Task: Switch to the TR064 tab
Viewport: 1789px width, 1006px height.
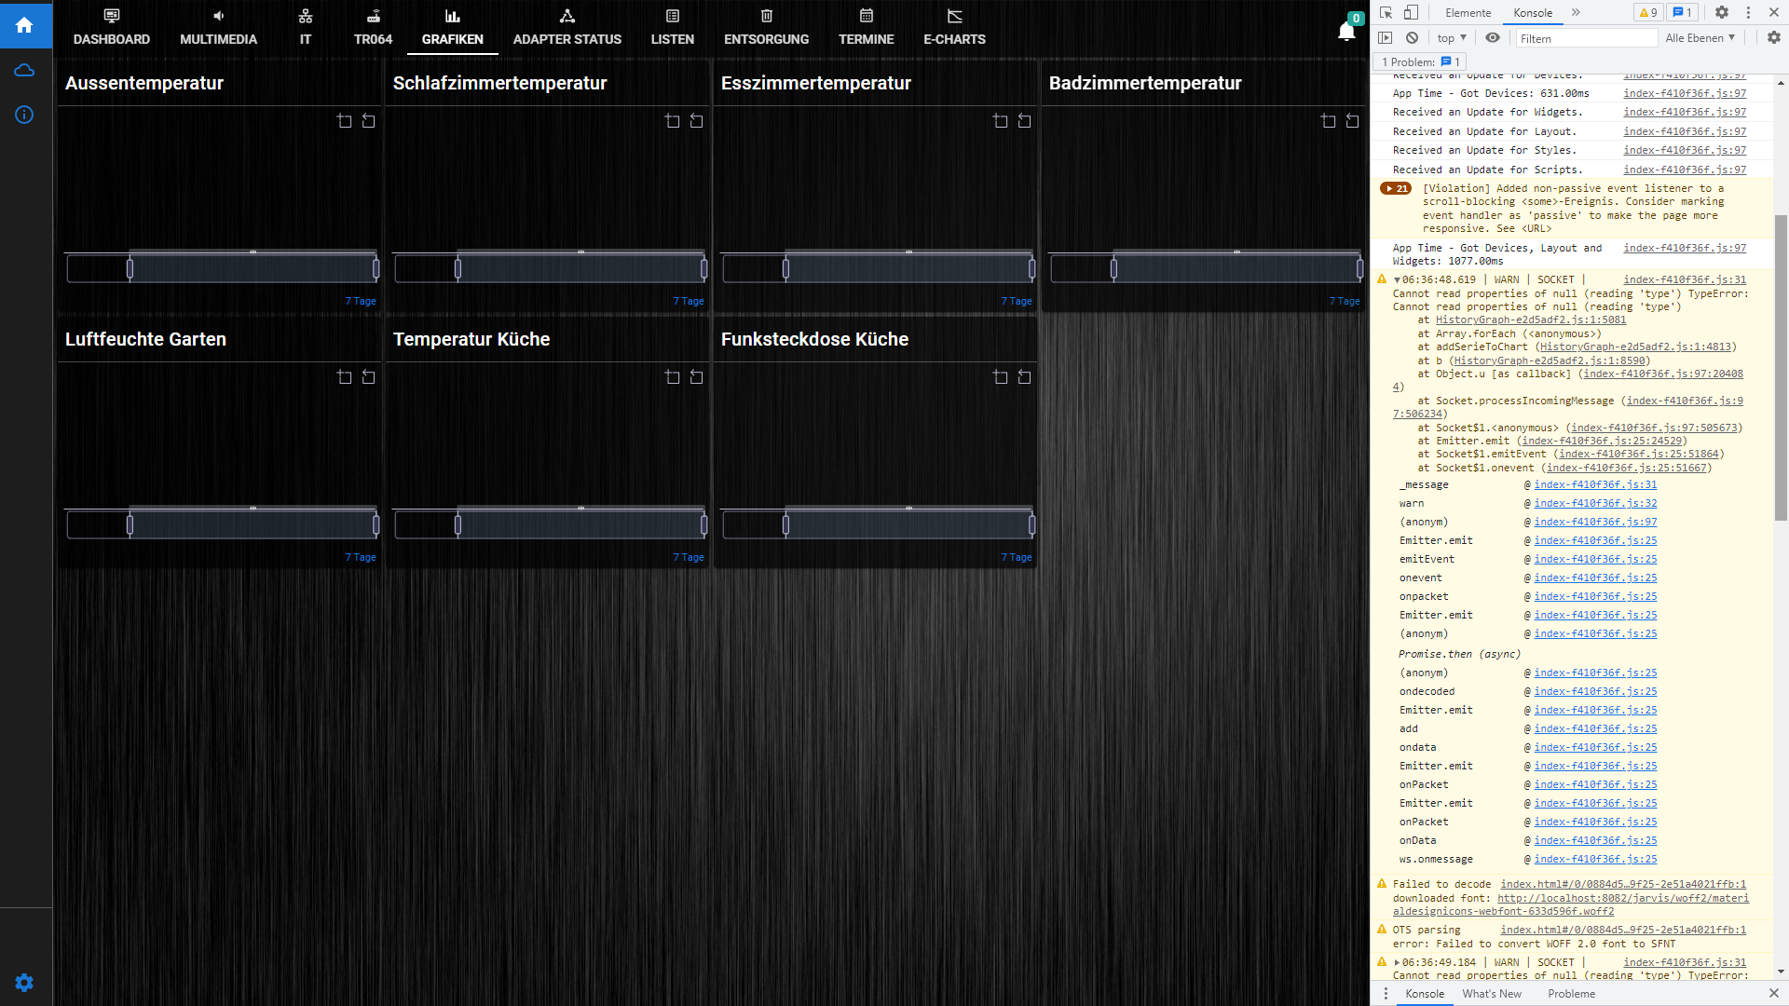Action: coord(373,26)
